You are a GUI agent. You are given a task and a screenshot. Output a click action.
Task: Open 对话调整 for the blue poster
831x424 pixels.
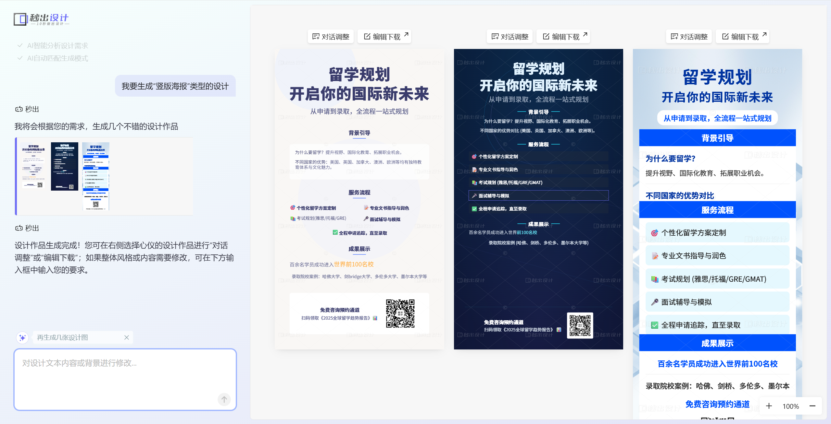point(689,37)
